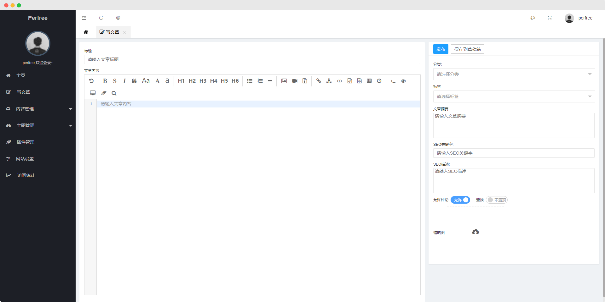Insert H4 heading
The width and height of the screenshot is (605, 302).
point(214,81)
